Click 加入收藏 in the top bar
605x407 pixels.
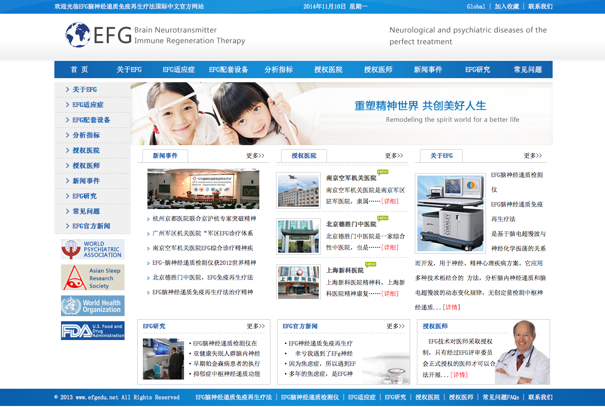tap(506, 7)
